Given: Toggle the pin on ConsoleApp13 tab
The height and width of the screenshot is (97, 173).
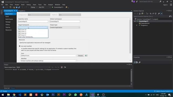Looking at the screenshot, I should click(14, 11).
